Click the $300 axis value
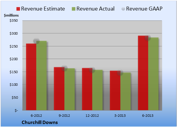Viewport: 177px width, 127px height. [x=14, y=33]
